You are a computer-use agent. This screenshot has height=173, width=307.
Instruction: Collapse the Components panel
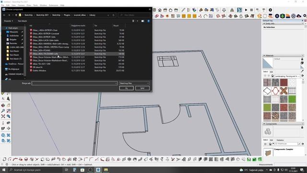coord(264,124)
